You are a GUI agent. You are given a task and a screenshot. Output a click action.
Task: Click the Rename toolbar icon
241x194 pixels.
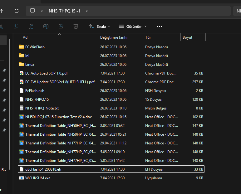tap(46, 26)
